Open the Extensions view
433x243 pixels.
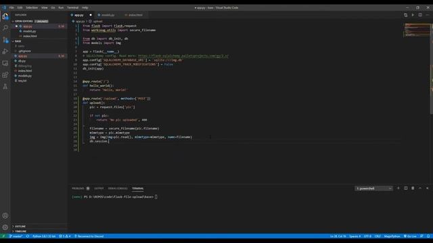(x=5, y=75)
